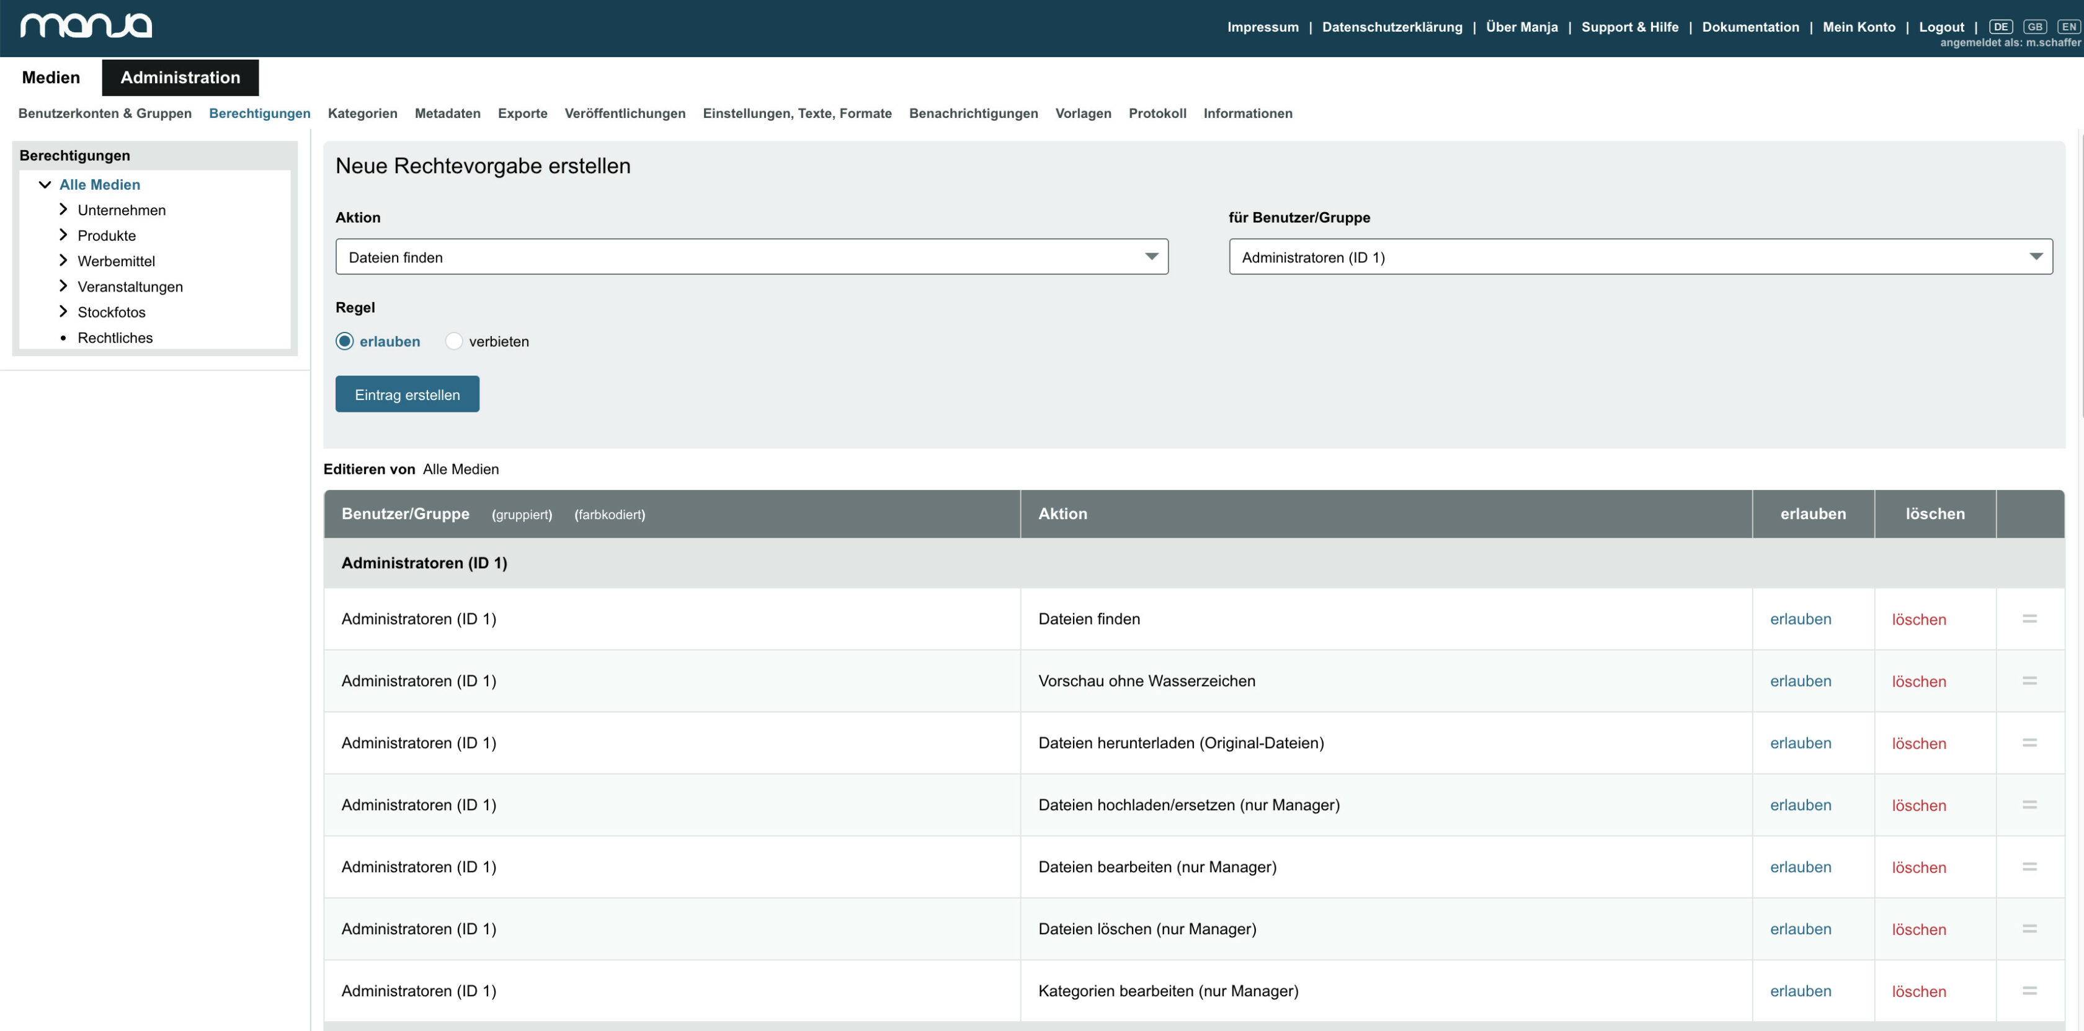Grab the drag handle for Dateien bearbeiten row
The image size is (2084, 1031).
click(2029, 867)
